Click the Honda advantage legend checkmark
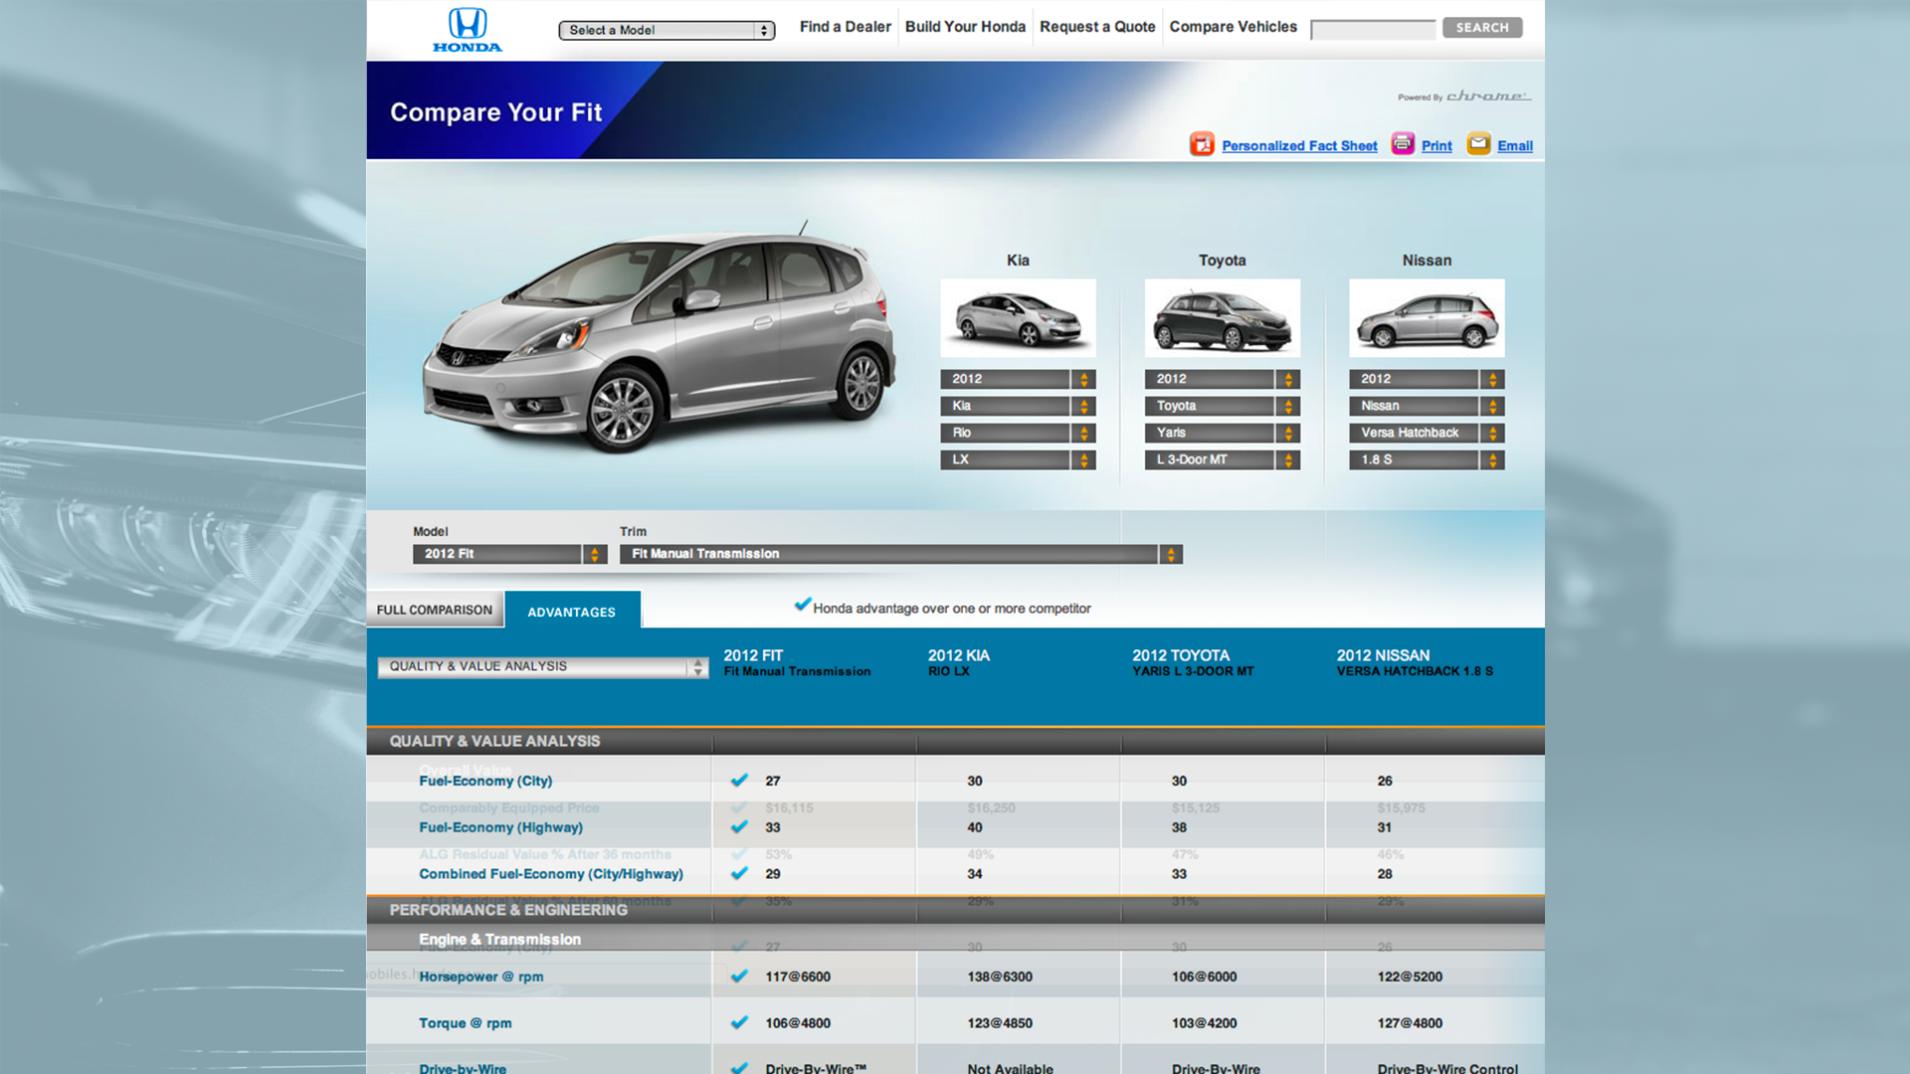1910x1074 pixels. tap(802, 605)
